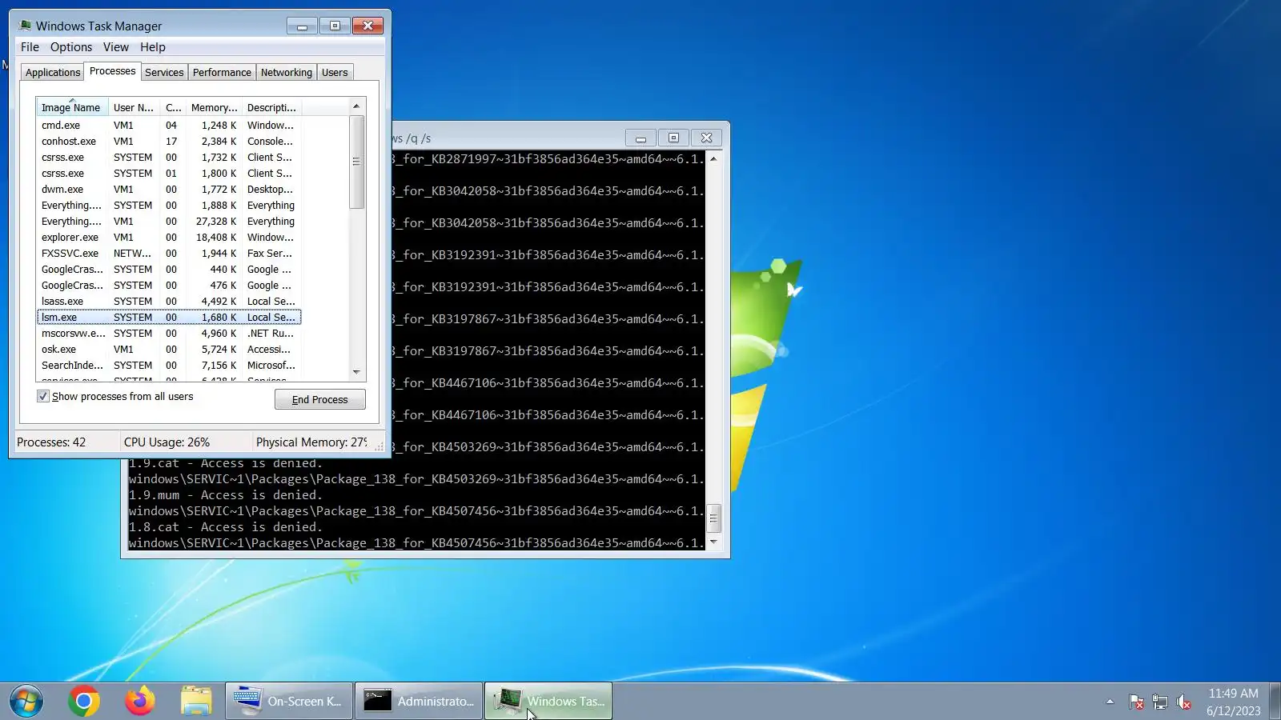Sort processes by User Name column
Image resolution: width=1281 pixels, height=720 pixels.
134,107
